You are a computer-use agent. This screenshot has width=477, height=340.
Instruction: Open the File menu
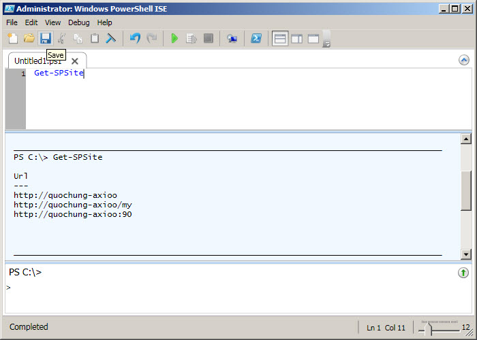coord(12,22)
